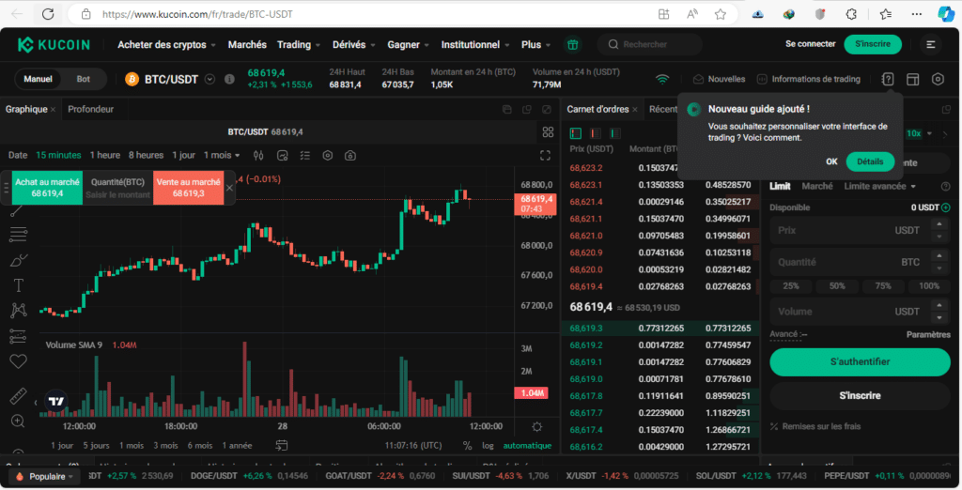Show buy orders only view
962x490 pixels.
tap(614, 133)
